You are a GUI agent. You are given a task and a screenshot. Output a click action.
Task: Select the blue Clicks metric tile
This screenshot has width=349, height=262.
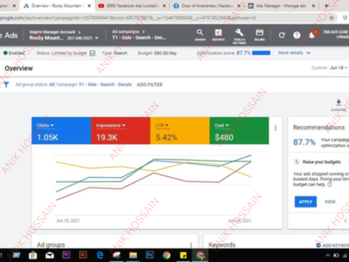[x=61, y=131]
